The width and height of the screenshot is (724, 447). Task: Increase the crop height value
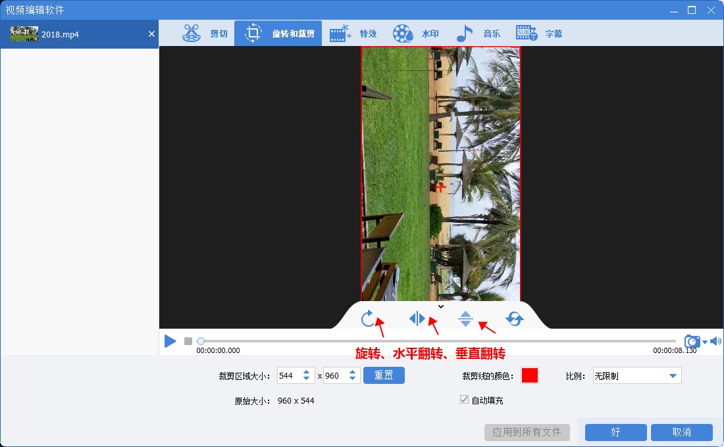(x=352, y=372)
